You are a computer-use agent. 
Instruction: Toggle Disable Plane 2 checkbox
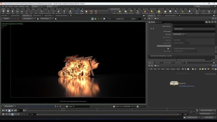[x=173, y=29]
